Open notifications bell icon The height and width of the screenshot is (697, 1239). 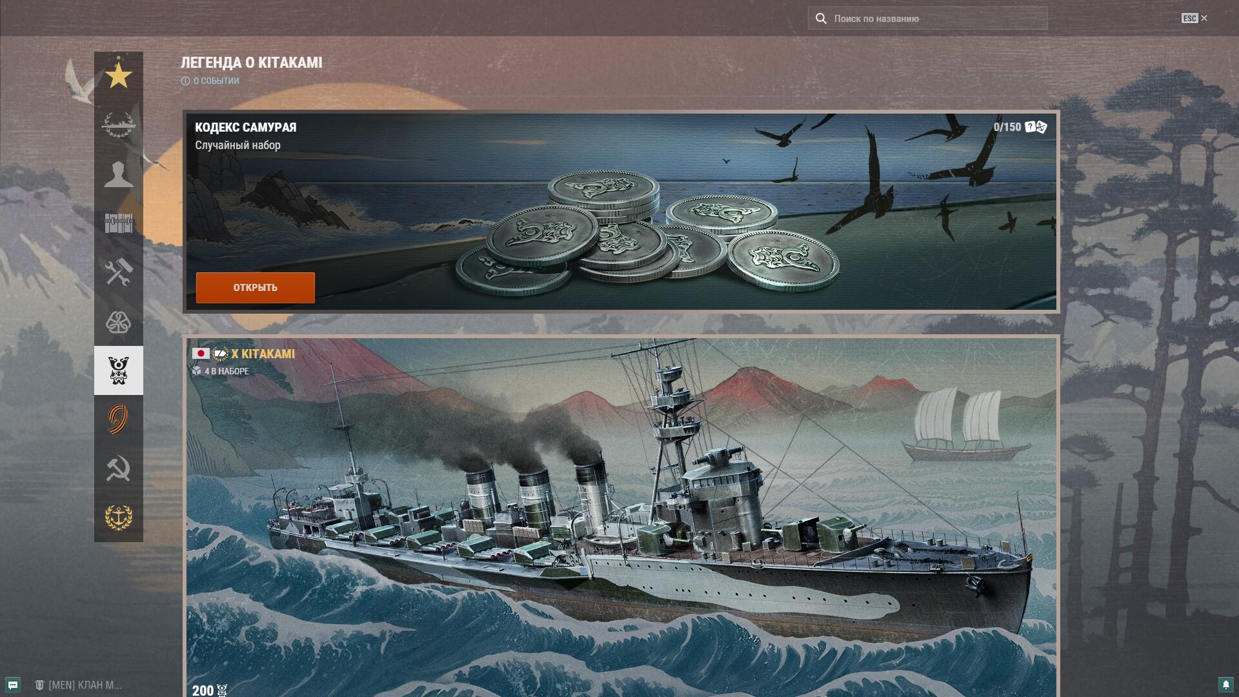[1225, 685]
